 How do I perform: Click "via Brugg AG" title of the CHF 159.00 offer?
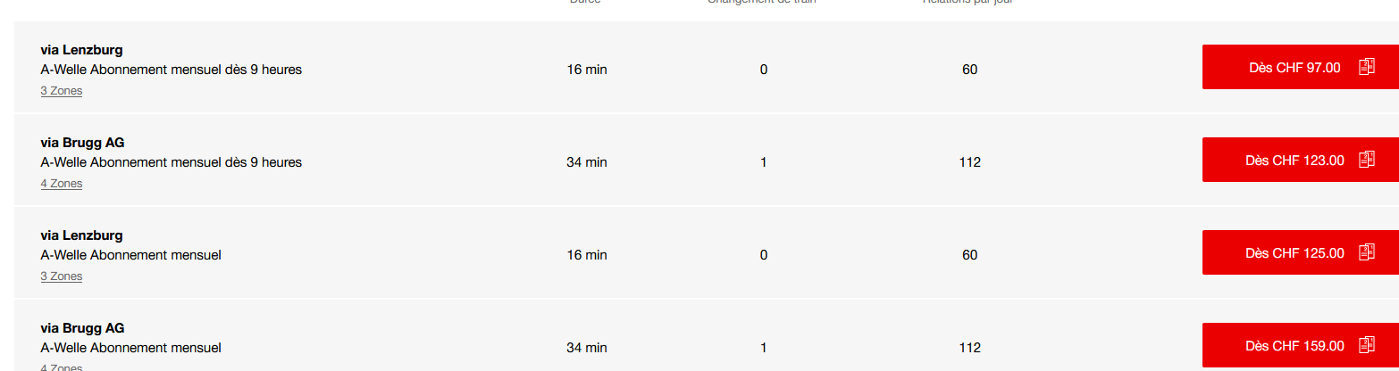pyautogui.click(x=82, y=328)
